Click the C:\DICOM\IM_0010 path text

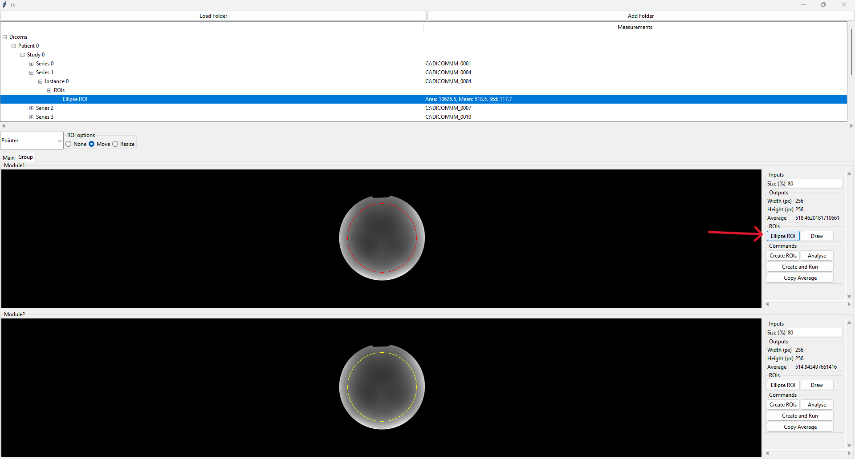(x=448, y=117)
